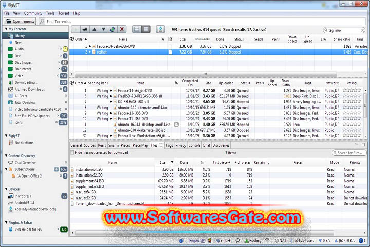Switch to the General tab
The height and width of the screenshot is (247, 370).
[x=76, y=145]
